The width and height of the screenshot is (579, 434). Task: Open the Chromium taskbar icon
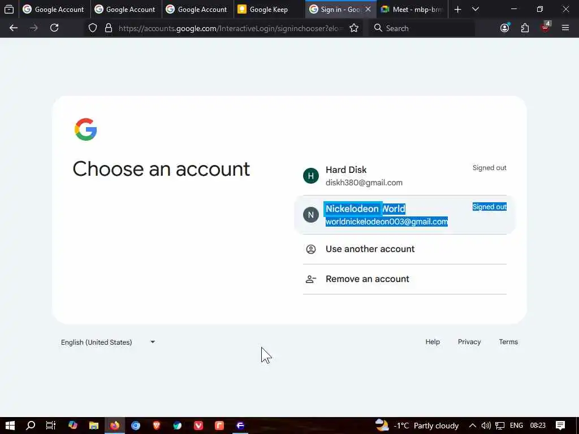tap(136, 426)
